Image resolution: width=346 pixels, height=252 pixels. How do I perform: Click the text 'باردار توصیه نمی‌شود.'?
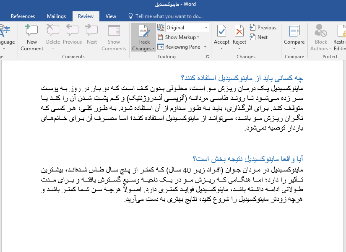click(273, 128)
